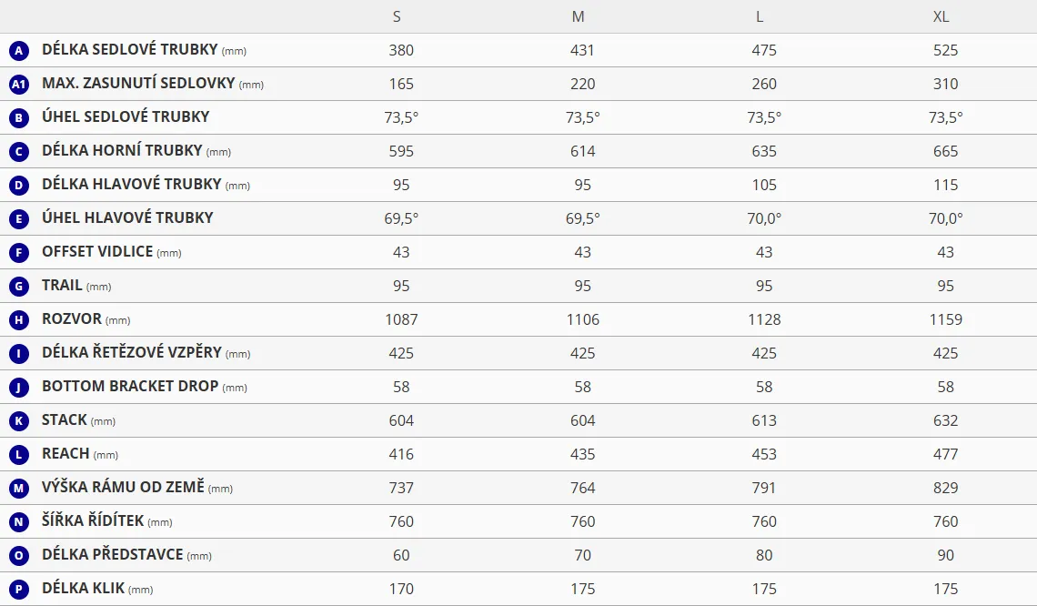Click the C badge beside DÉLKA HORNÍ TRUBKY
The image size is (1037, 606).
click(19, 151)
